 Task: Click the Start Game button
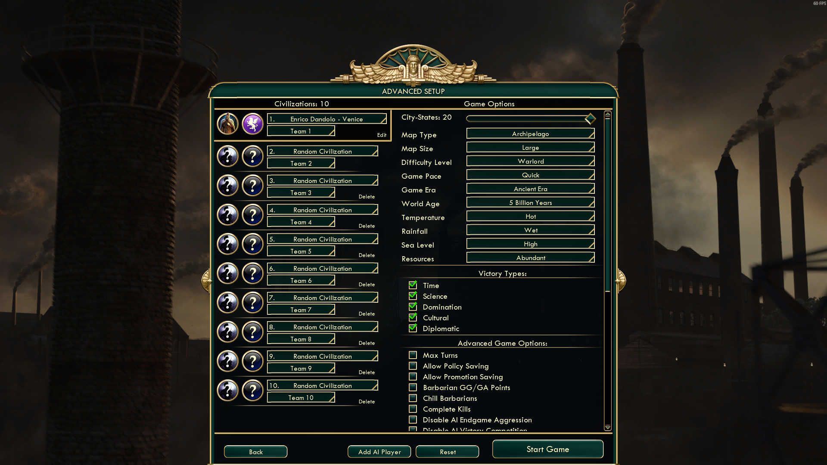click(547, 449)
